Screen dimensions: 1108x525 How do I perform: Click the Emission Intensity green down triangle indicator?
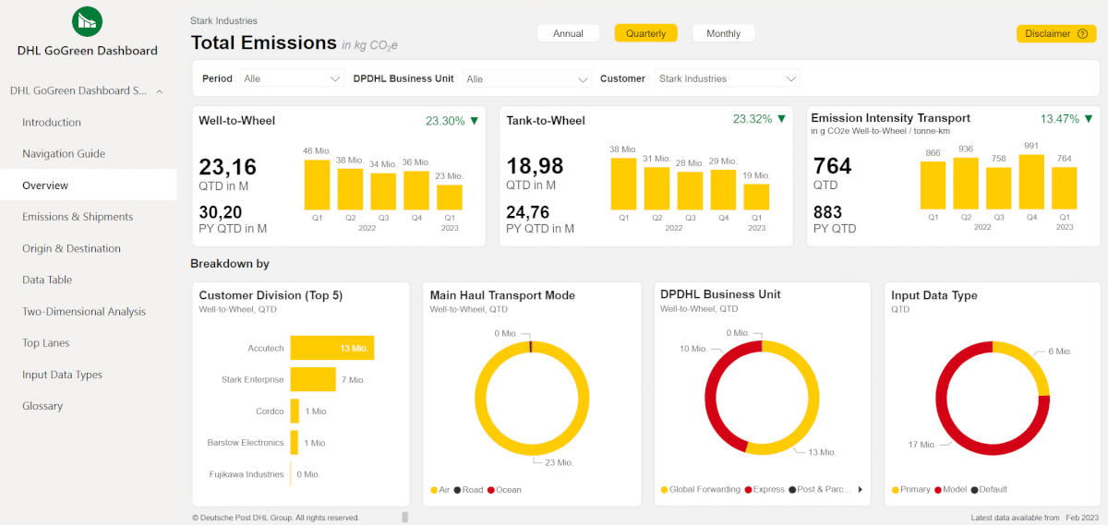pyautogui.click(x=1089, y=120)
